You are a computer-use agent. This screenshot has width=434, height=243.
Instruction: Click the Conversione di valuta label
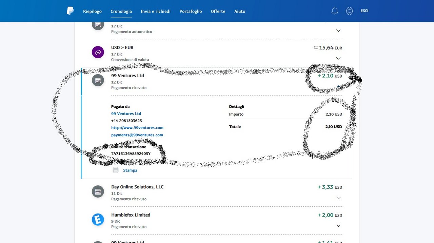coord(130,60)
